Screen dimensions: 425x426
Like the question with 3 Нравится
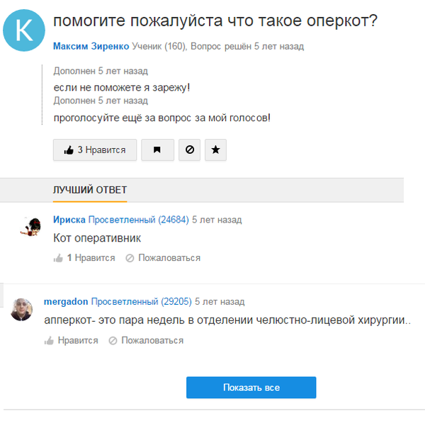coord(95,150)
